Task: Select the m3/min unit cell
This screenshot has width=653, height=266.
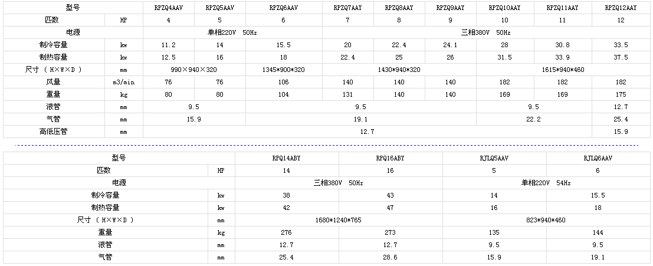Action: pos(124,82)
